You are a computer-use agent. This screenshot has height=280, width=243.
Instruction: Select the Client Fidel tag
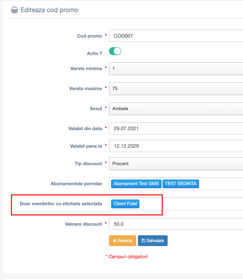[125, 204]
